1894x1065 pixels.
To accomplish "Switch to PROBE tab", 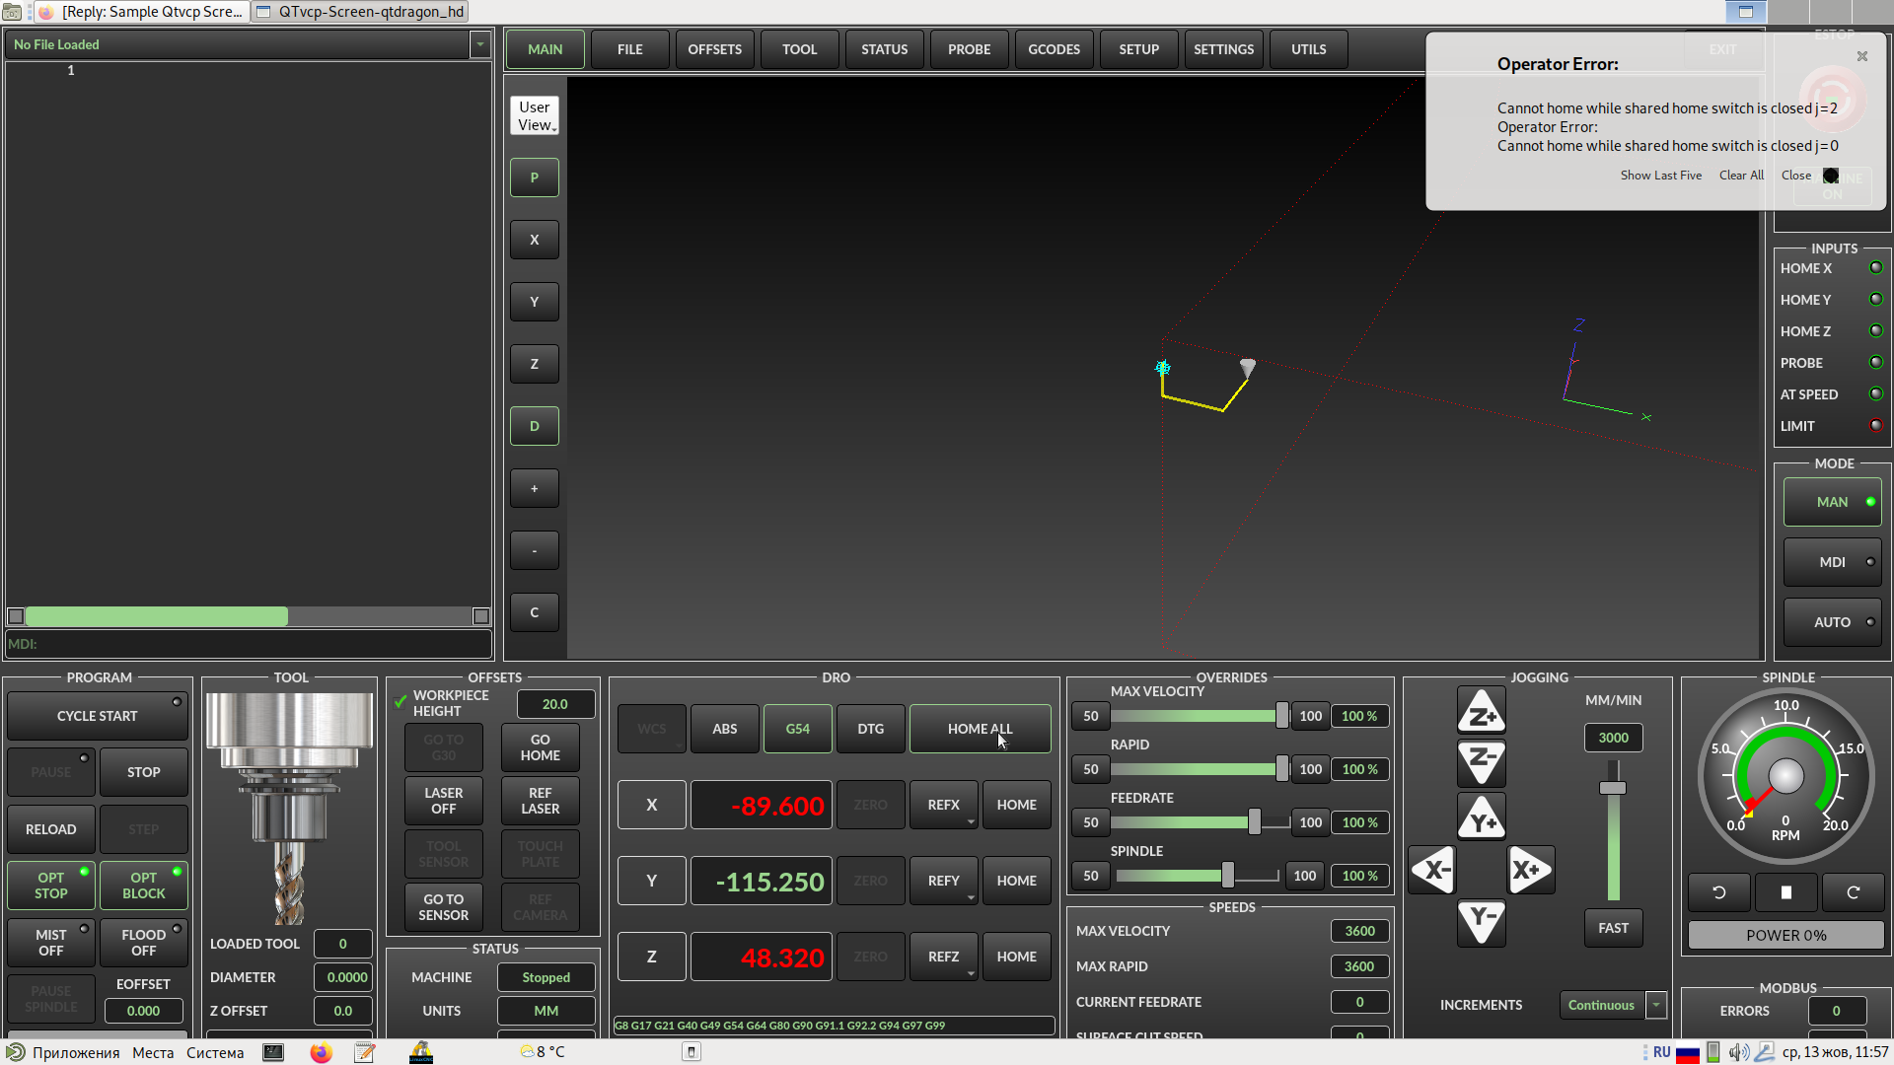I will coord(970,49).
